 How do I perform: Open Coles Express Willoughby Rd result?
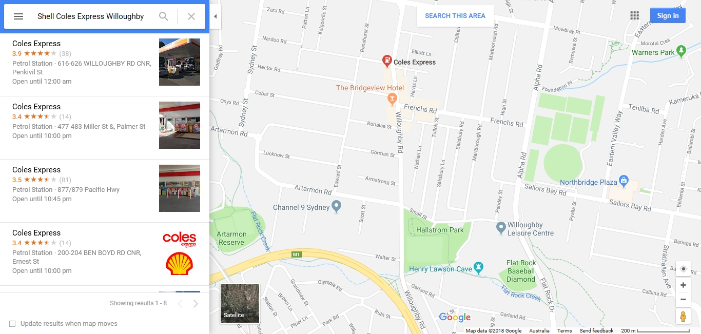pos(105,65)
